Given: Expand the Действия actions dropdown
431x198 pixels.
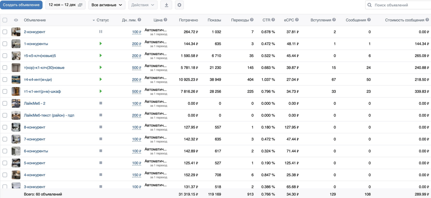Looking at the screenshot, I should coord(143,5).
